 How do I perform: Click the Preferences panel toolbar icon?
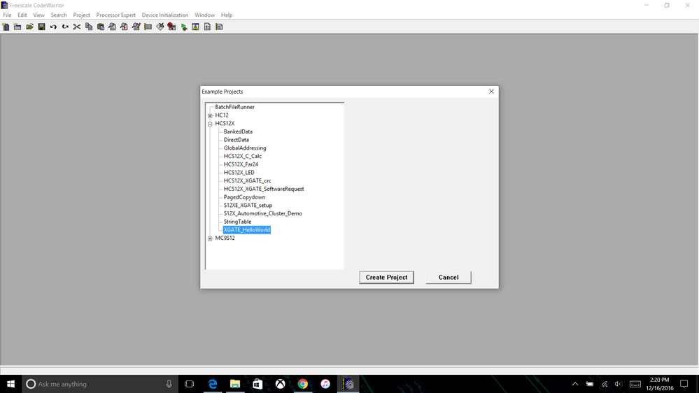pos(148,27)
